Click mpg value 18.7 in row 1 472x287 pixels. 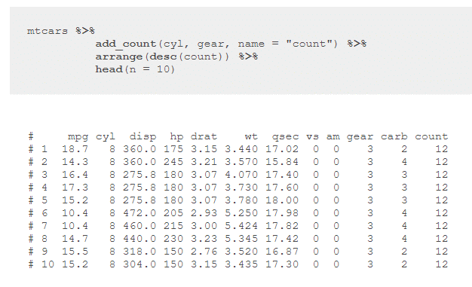(x=75, y=149)
